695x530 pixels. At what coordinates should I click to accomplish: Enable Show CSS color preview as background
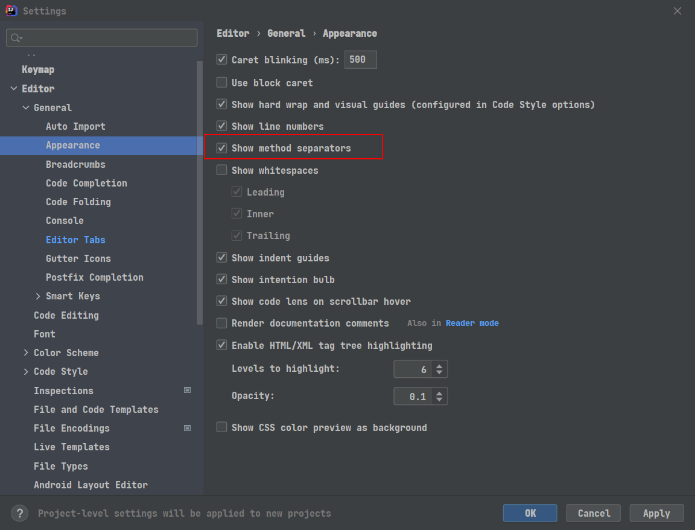click(x=221, y=427)
